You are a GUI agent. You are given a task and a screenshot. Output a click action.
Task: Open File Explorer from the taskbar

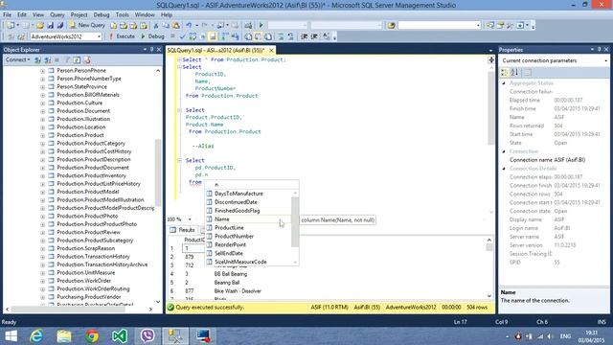coord(64,335)
